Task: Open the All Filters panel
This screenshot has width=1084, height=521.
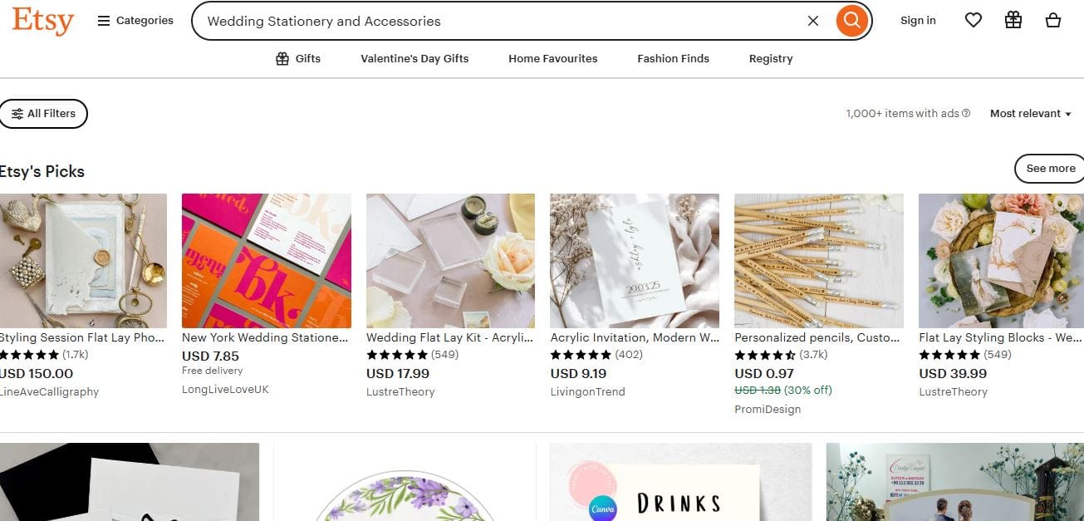Action: point(43,114)
